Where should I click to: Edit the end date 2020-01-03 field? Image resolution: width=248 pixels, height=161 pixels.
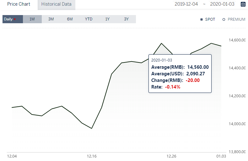pyautogui.click(x=222, y=4)
